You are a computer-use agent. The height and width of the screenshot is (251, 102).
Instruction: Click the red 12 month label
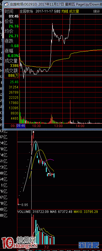(x=47, y=247)
